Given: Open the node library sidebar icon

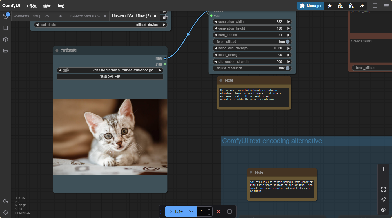Looking at the screenshot, I should (x=6, y=28).
